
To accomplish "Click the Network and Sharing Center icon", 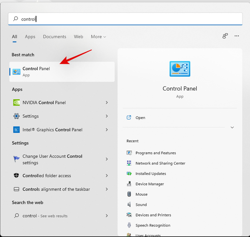I will 129,163.
